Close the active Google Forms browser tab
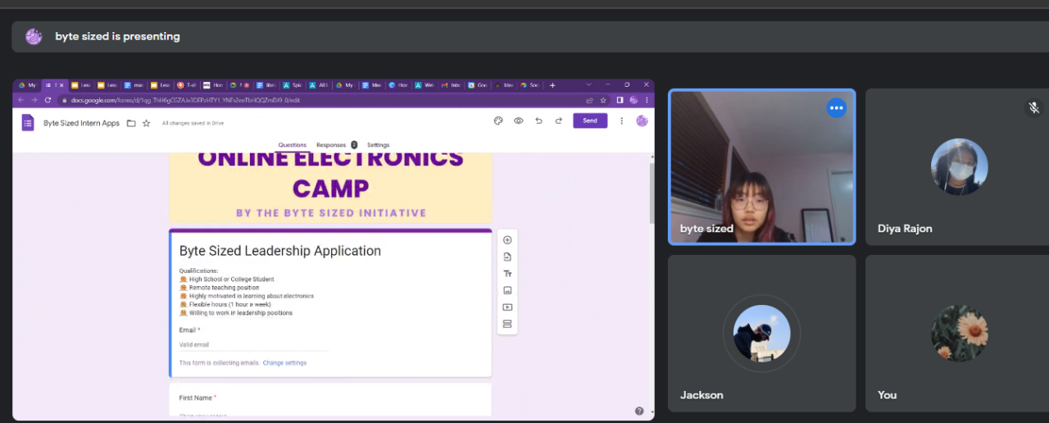 point(63,85)
